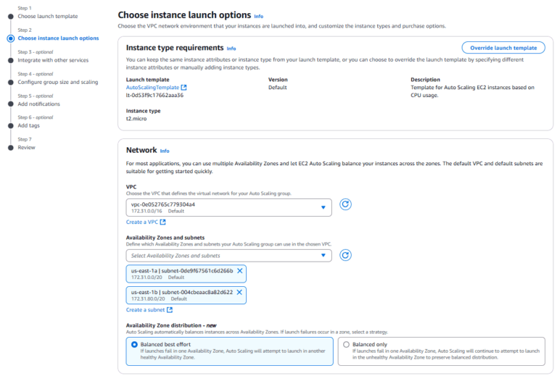The width and height of the screenshot is (557, 376).
Task: Open Info for Instance type requirements
Action: 231,49
